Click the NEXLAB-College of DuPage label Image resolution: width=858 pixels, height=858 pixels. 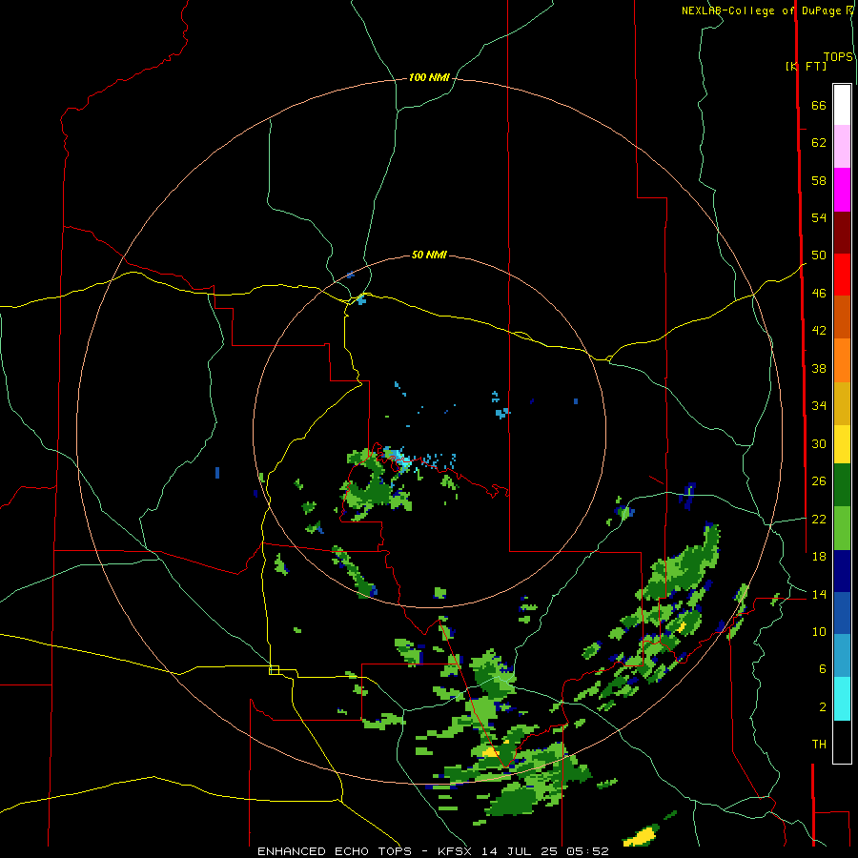762,10
